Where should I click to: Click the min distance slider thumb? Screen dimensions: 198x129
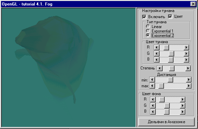(x=170, y=80)
